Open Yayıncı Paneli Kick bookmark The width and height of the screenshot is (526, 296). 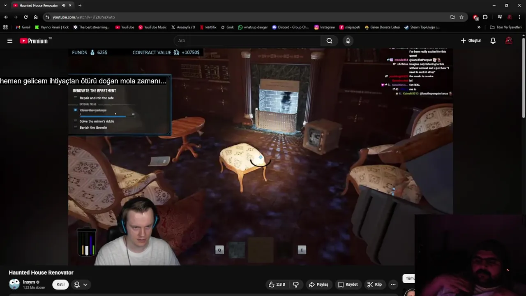52,27
